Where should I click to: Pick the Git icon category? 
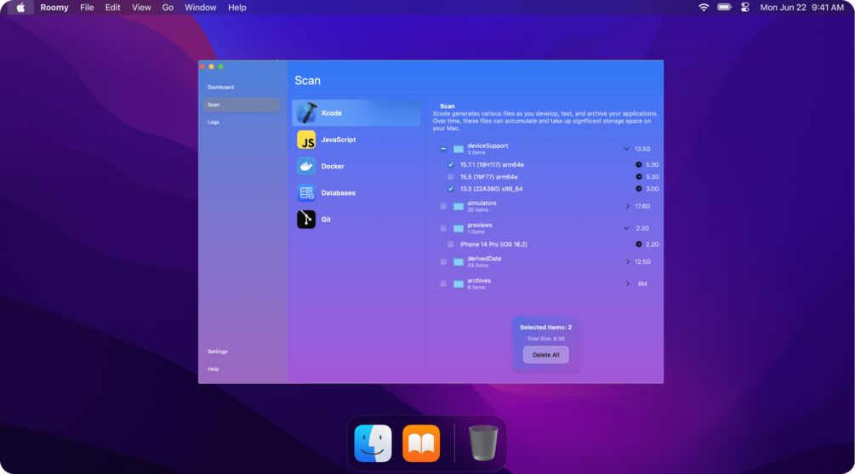pyautogui.click(x=306, y=220)
